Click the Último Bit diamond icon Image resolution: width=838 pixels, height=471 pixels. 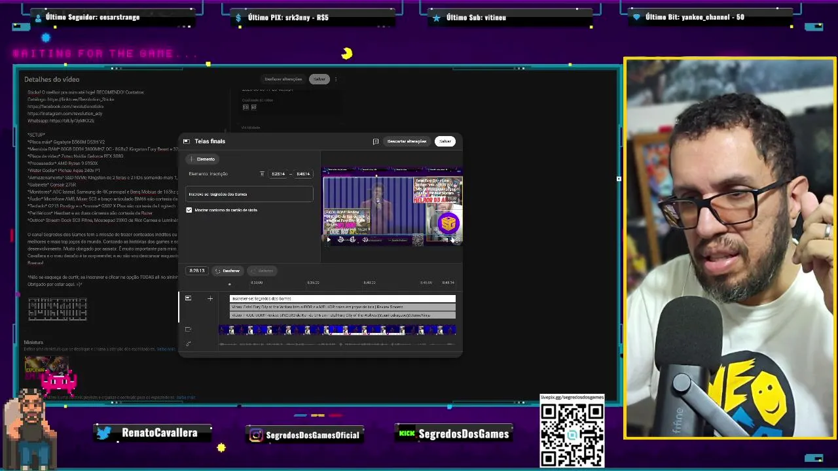[636, 18]
